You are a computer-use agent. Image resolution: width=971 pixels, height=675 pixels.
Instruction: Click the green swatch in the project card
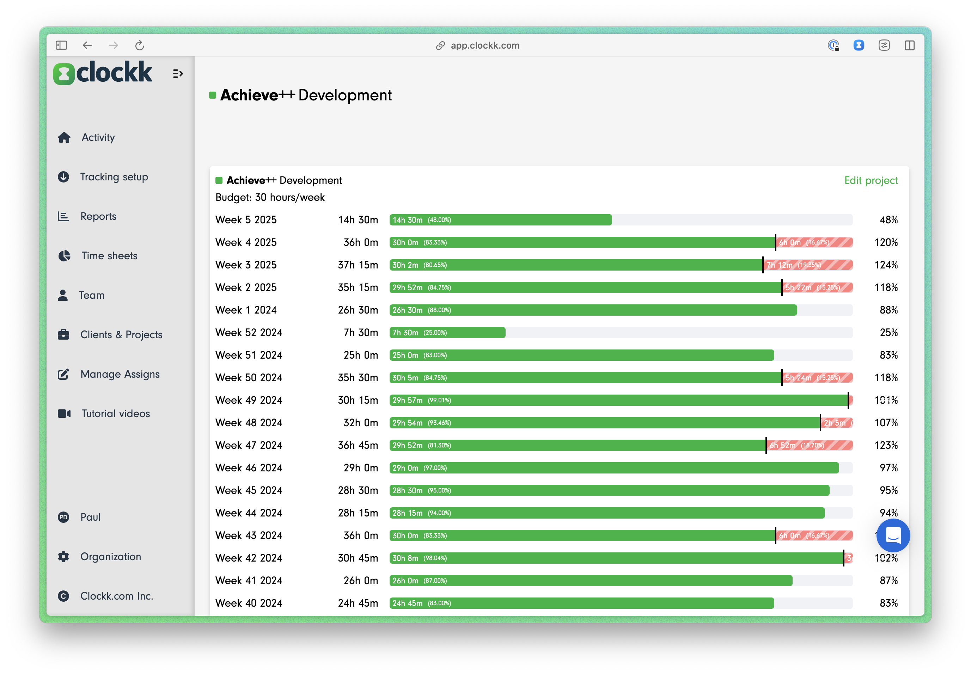(219, 180)
